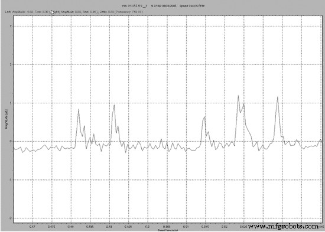Image resolution: width=325 pixels, height=232 pixels.
Task: Click the 0.52 time axis label
Action: point(225,227)
